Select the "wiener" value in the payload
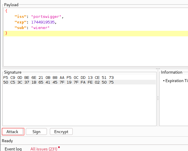The width and height of the screenshot is (188, 151). tap(40, 28)
